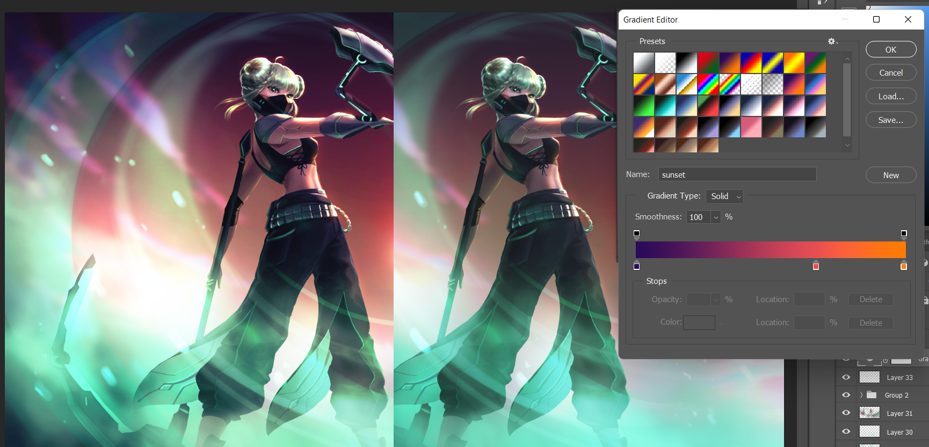Screen dimensions: 929x447
Task: Click the presets scrollbar thumb
Action: click(847, 100)
